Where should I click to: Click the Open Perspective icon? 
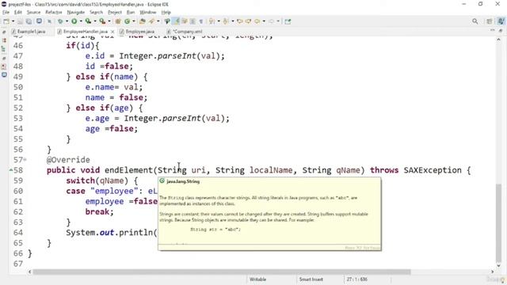(490, 21)
